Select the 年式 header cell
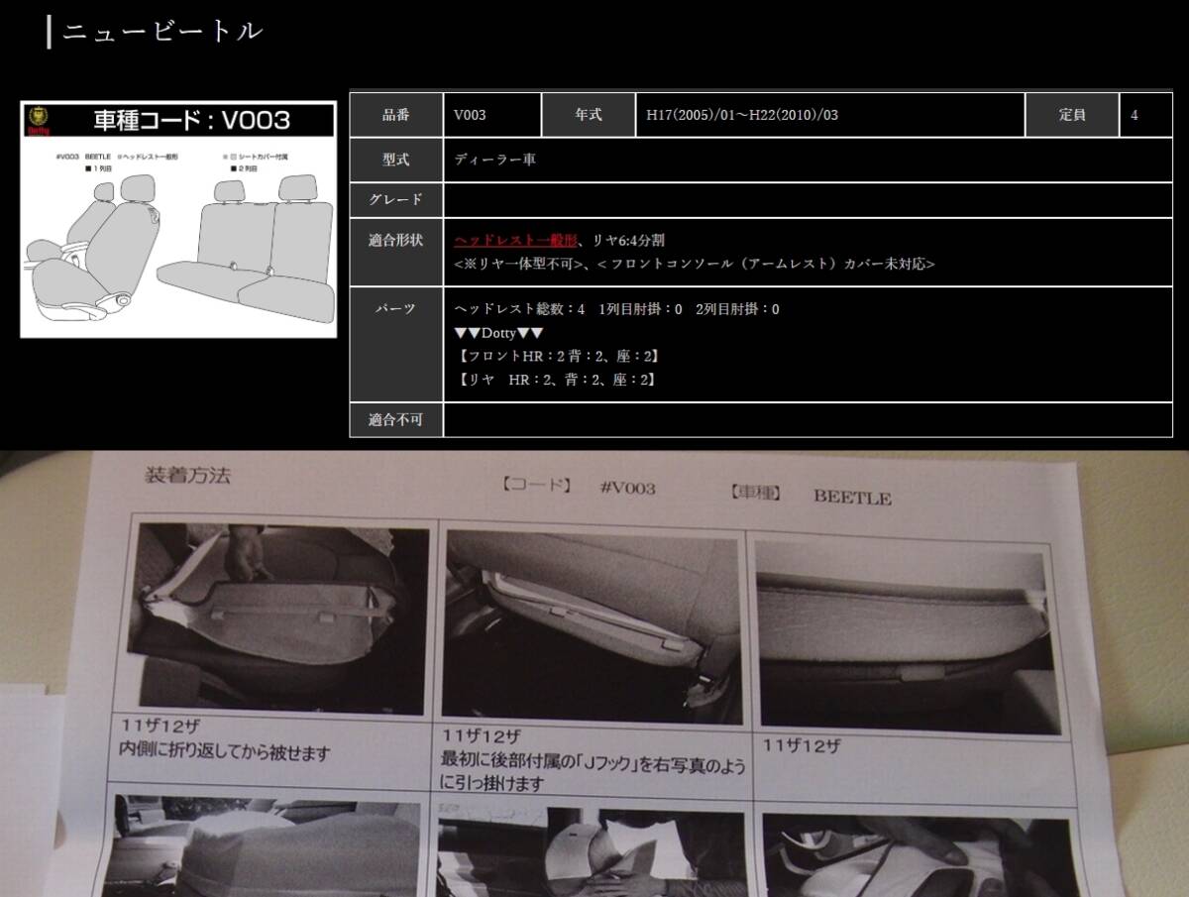1189x897 pixels. [x=589, y=115]
